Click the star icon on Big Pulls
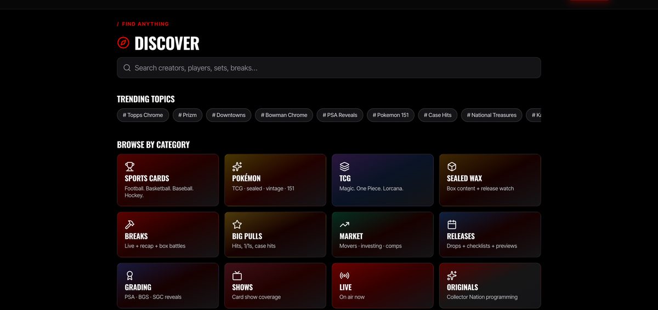 [237, 224]
